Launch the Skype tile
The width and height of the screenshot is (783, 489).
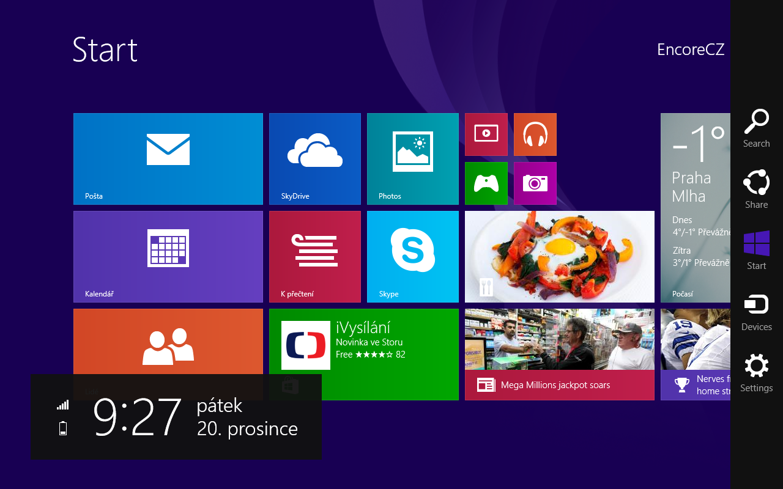coord(413,257)
